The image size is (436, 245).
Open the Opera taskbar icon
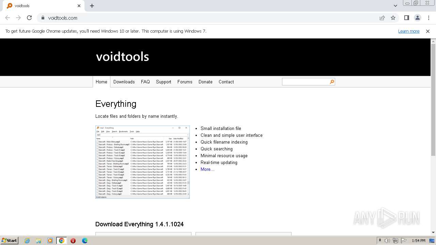[x=73, y=241]
